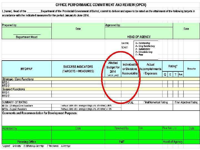The width and height of the screenshot is (200, 150).
Task: Click the Formula cell for Strategic/Core Functions
Action: [x=86, y=106]
